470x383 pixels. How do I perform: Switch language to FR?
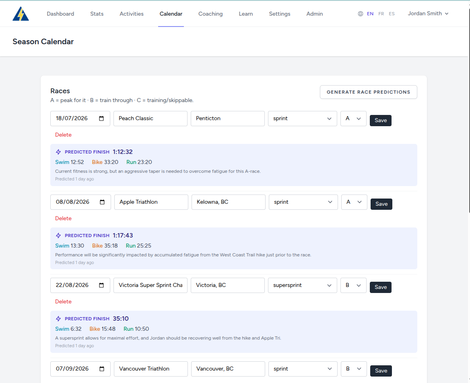click(x=381, y=14)
